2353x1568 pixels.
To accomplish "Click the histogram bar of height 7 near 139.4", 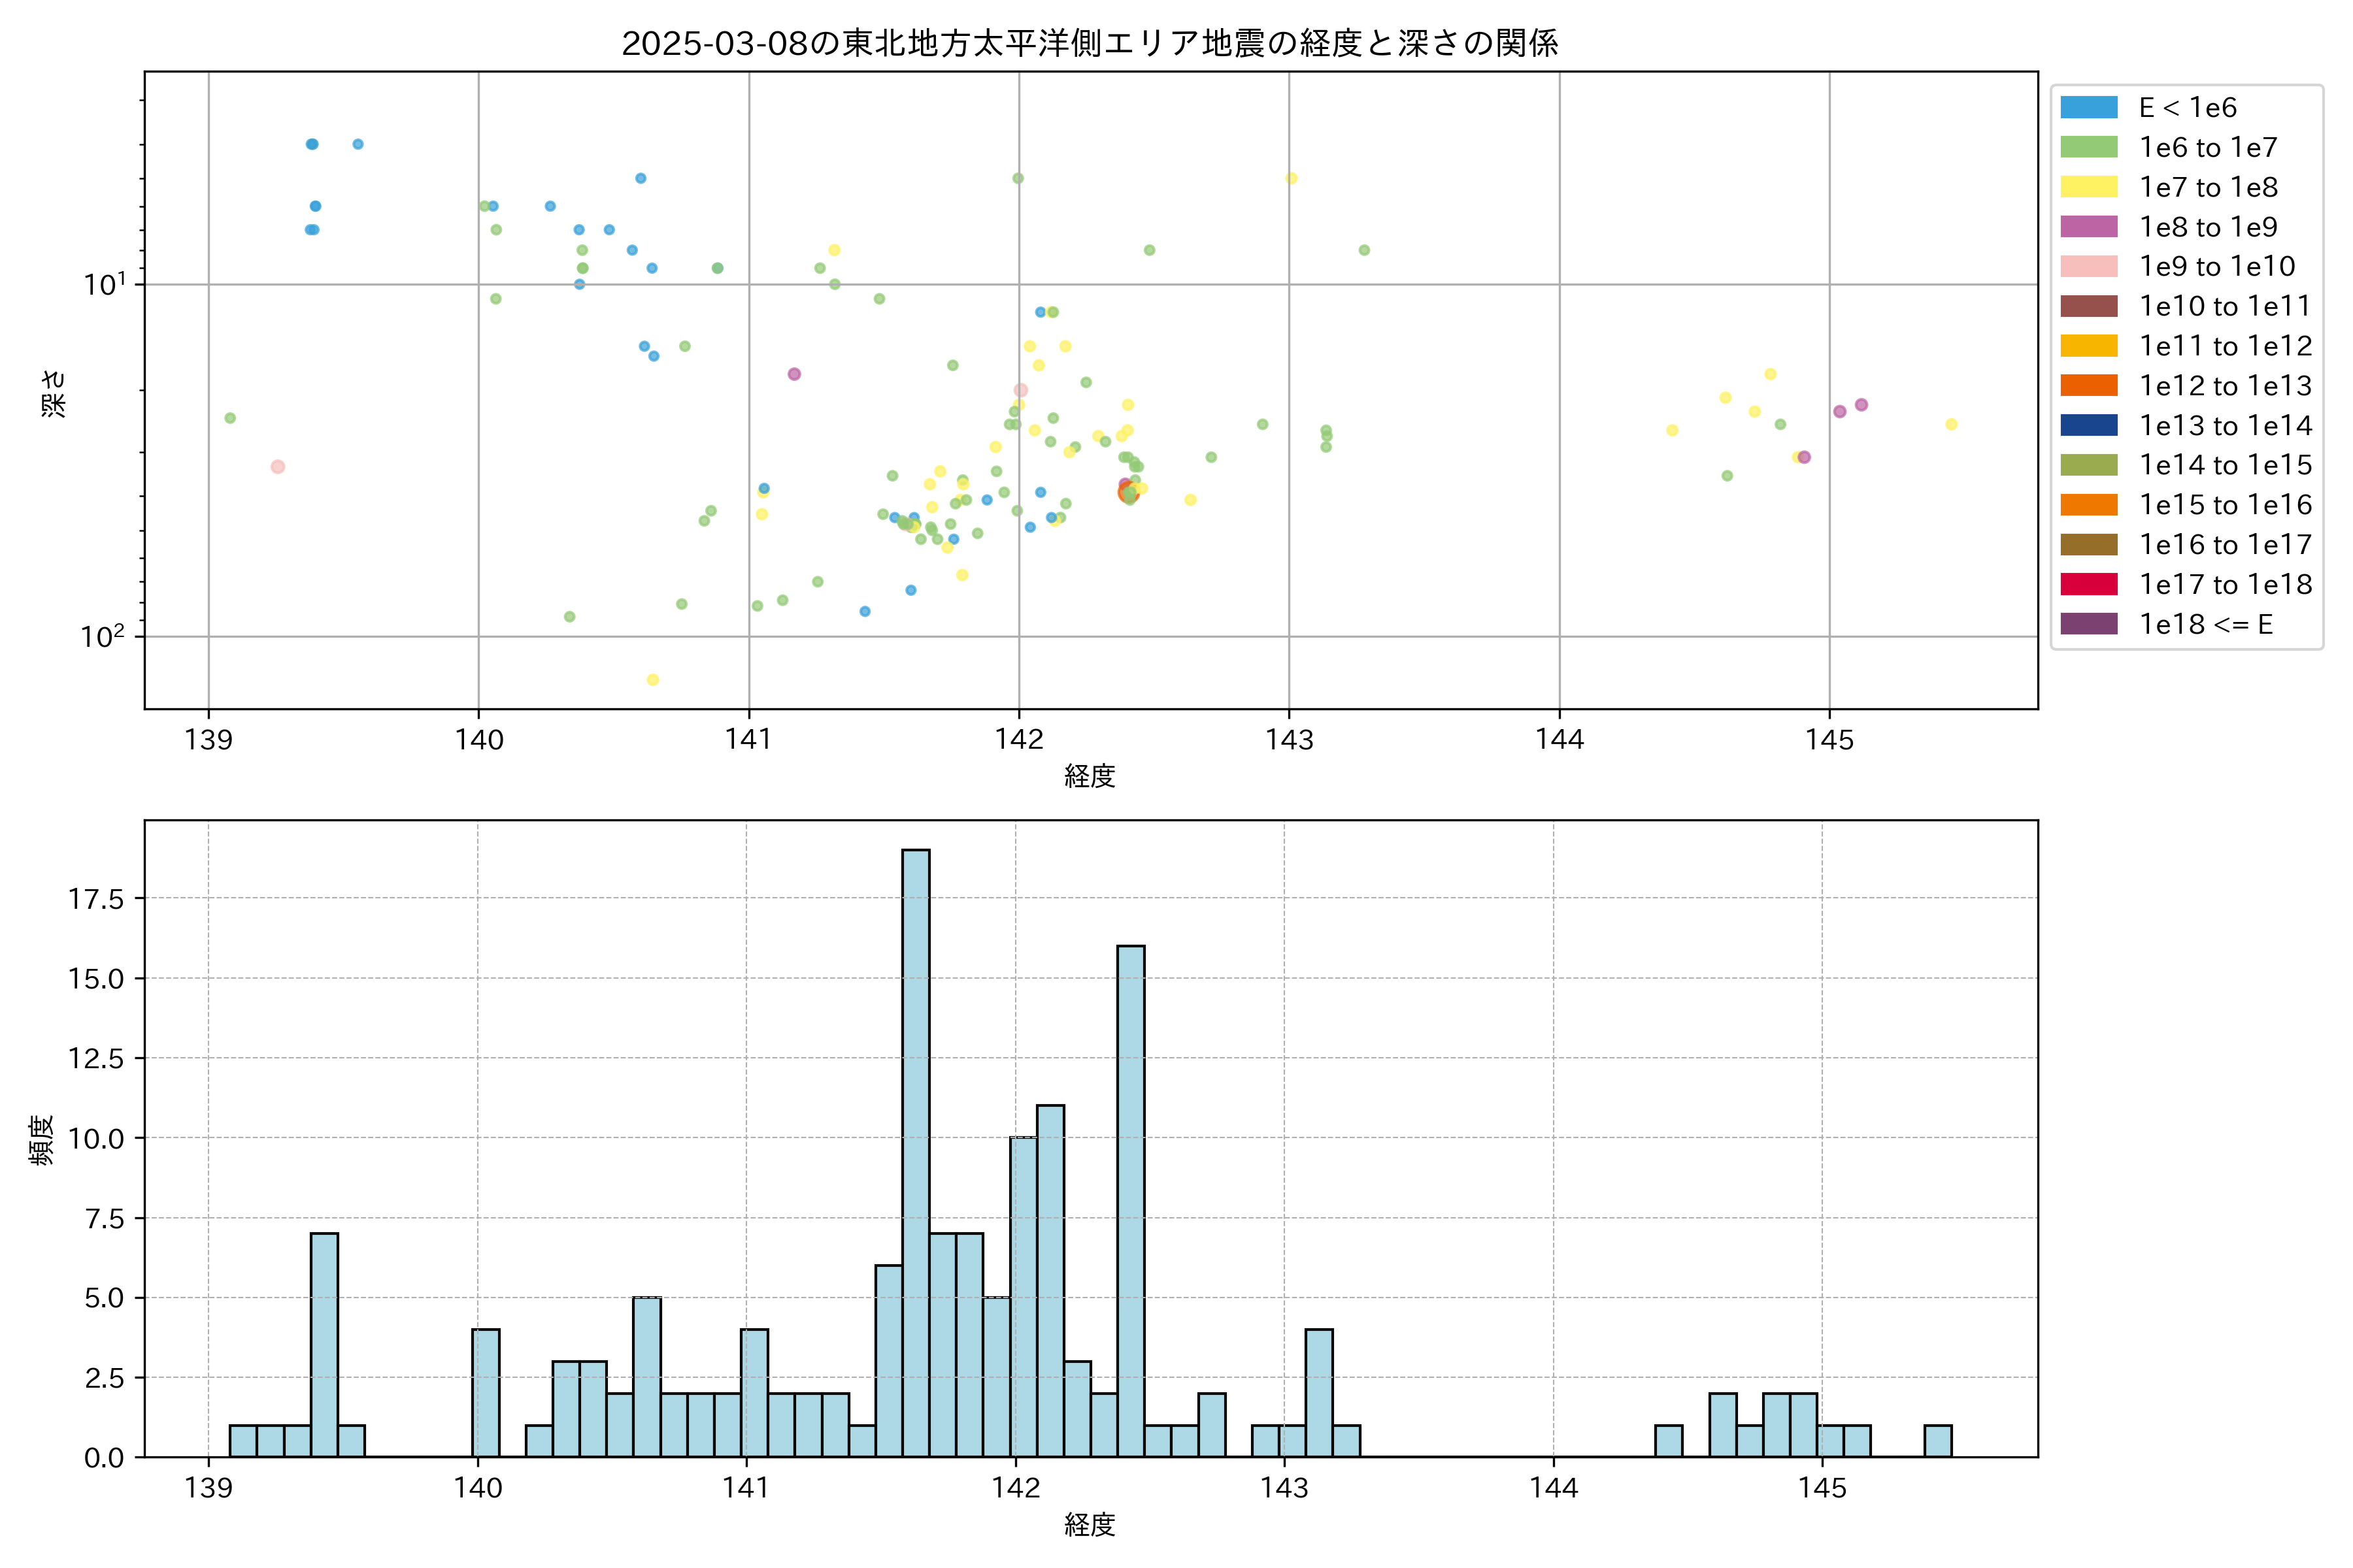I will pos(324,1345).
